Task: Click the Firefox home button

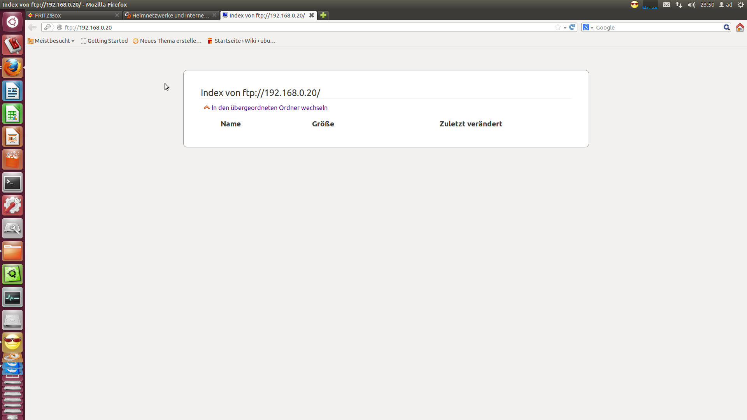Action: pyautogui.click(x=740, y=27)
